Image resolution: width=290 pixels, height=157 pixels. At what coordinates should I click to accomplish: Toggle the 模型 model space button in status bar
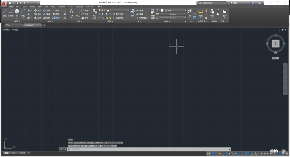pos(208,153)
